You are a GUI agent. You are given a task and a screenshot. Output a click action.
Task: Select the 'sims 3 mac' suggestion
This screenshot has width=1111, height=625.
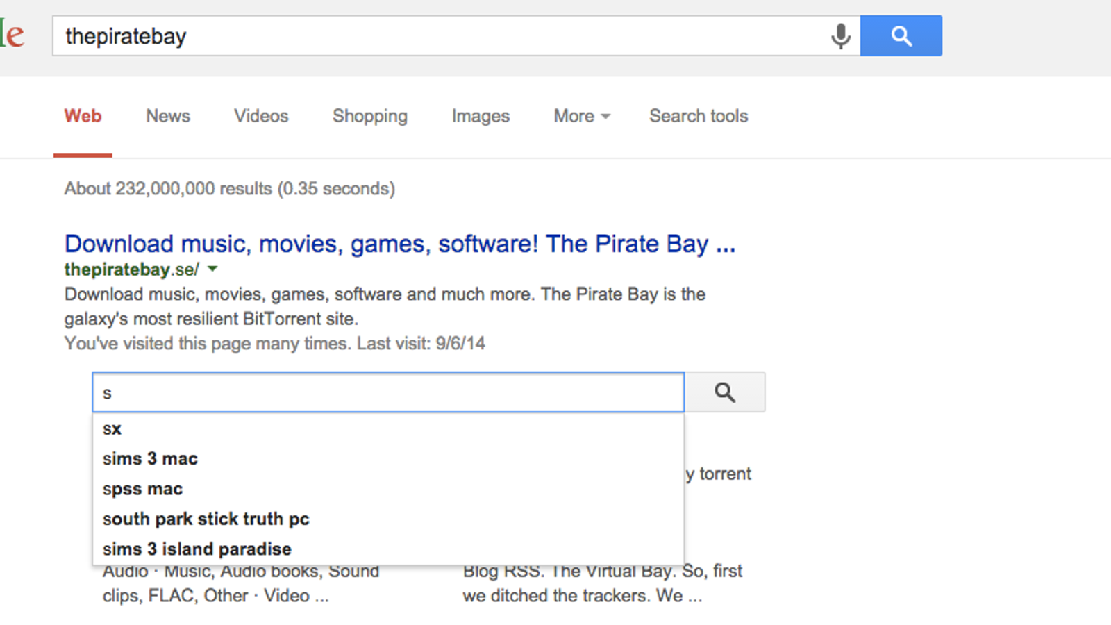(x=388, y=459)
